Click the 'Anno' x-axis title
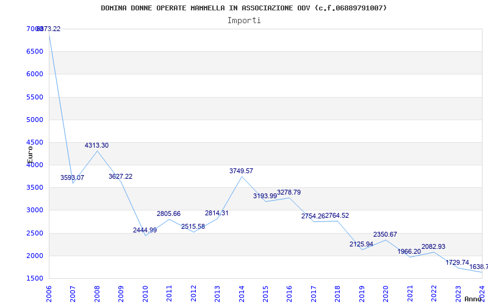Image resolution: width=488 pixels, height=305 pixels. (474, 299)
